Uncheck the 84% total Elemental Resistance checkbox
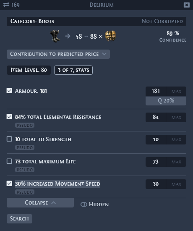This screenshot has width=193, height=231. pyautogui.click(x=9, y=117)
